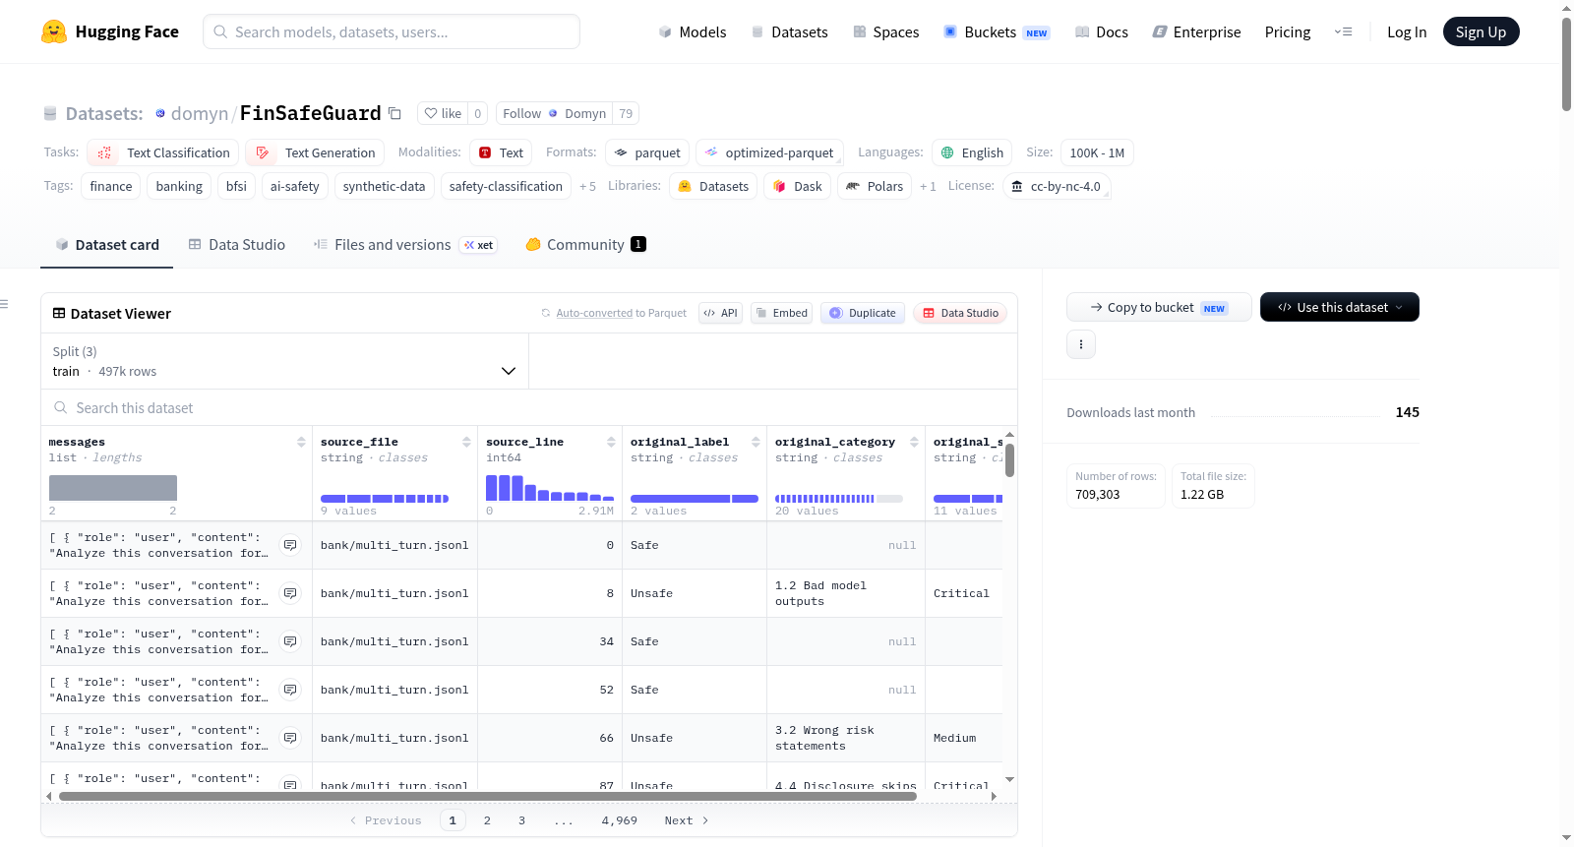Click the Dask library tag

tap(797, 186)
